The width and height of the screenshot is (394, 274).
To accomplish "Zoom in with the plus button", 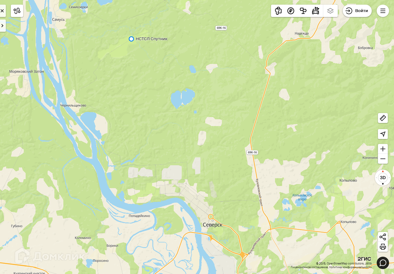I will [x=383, y=149].
